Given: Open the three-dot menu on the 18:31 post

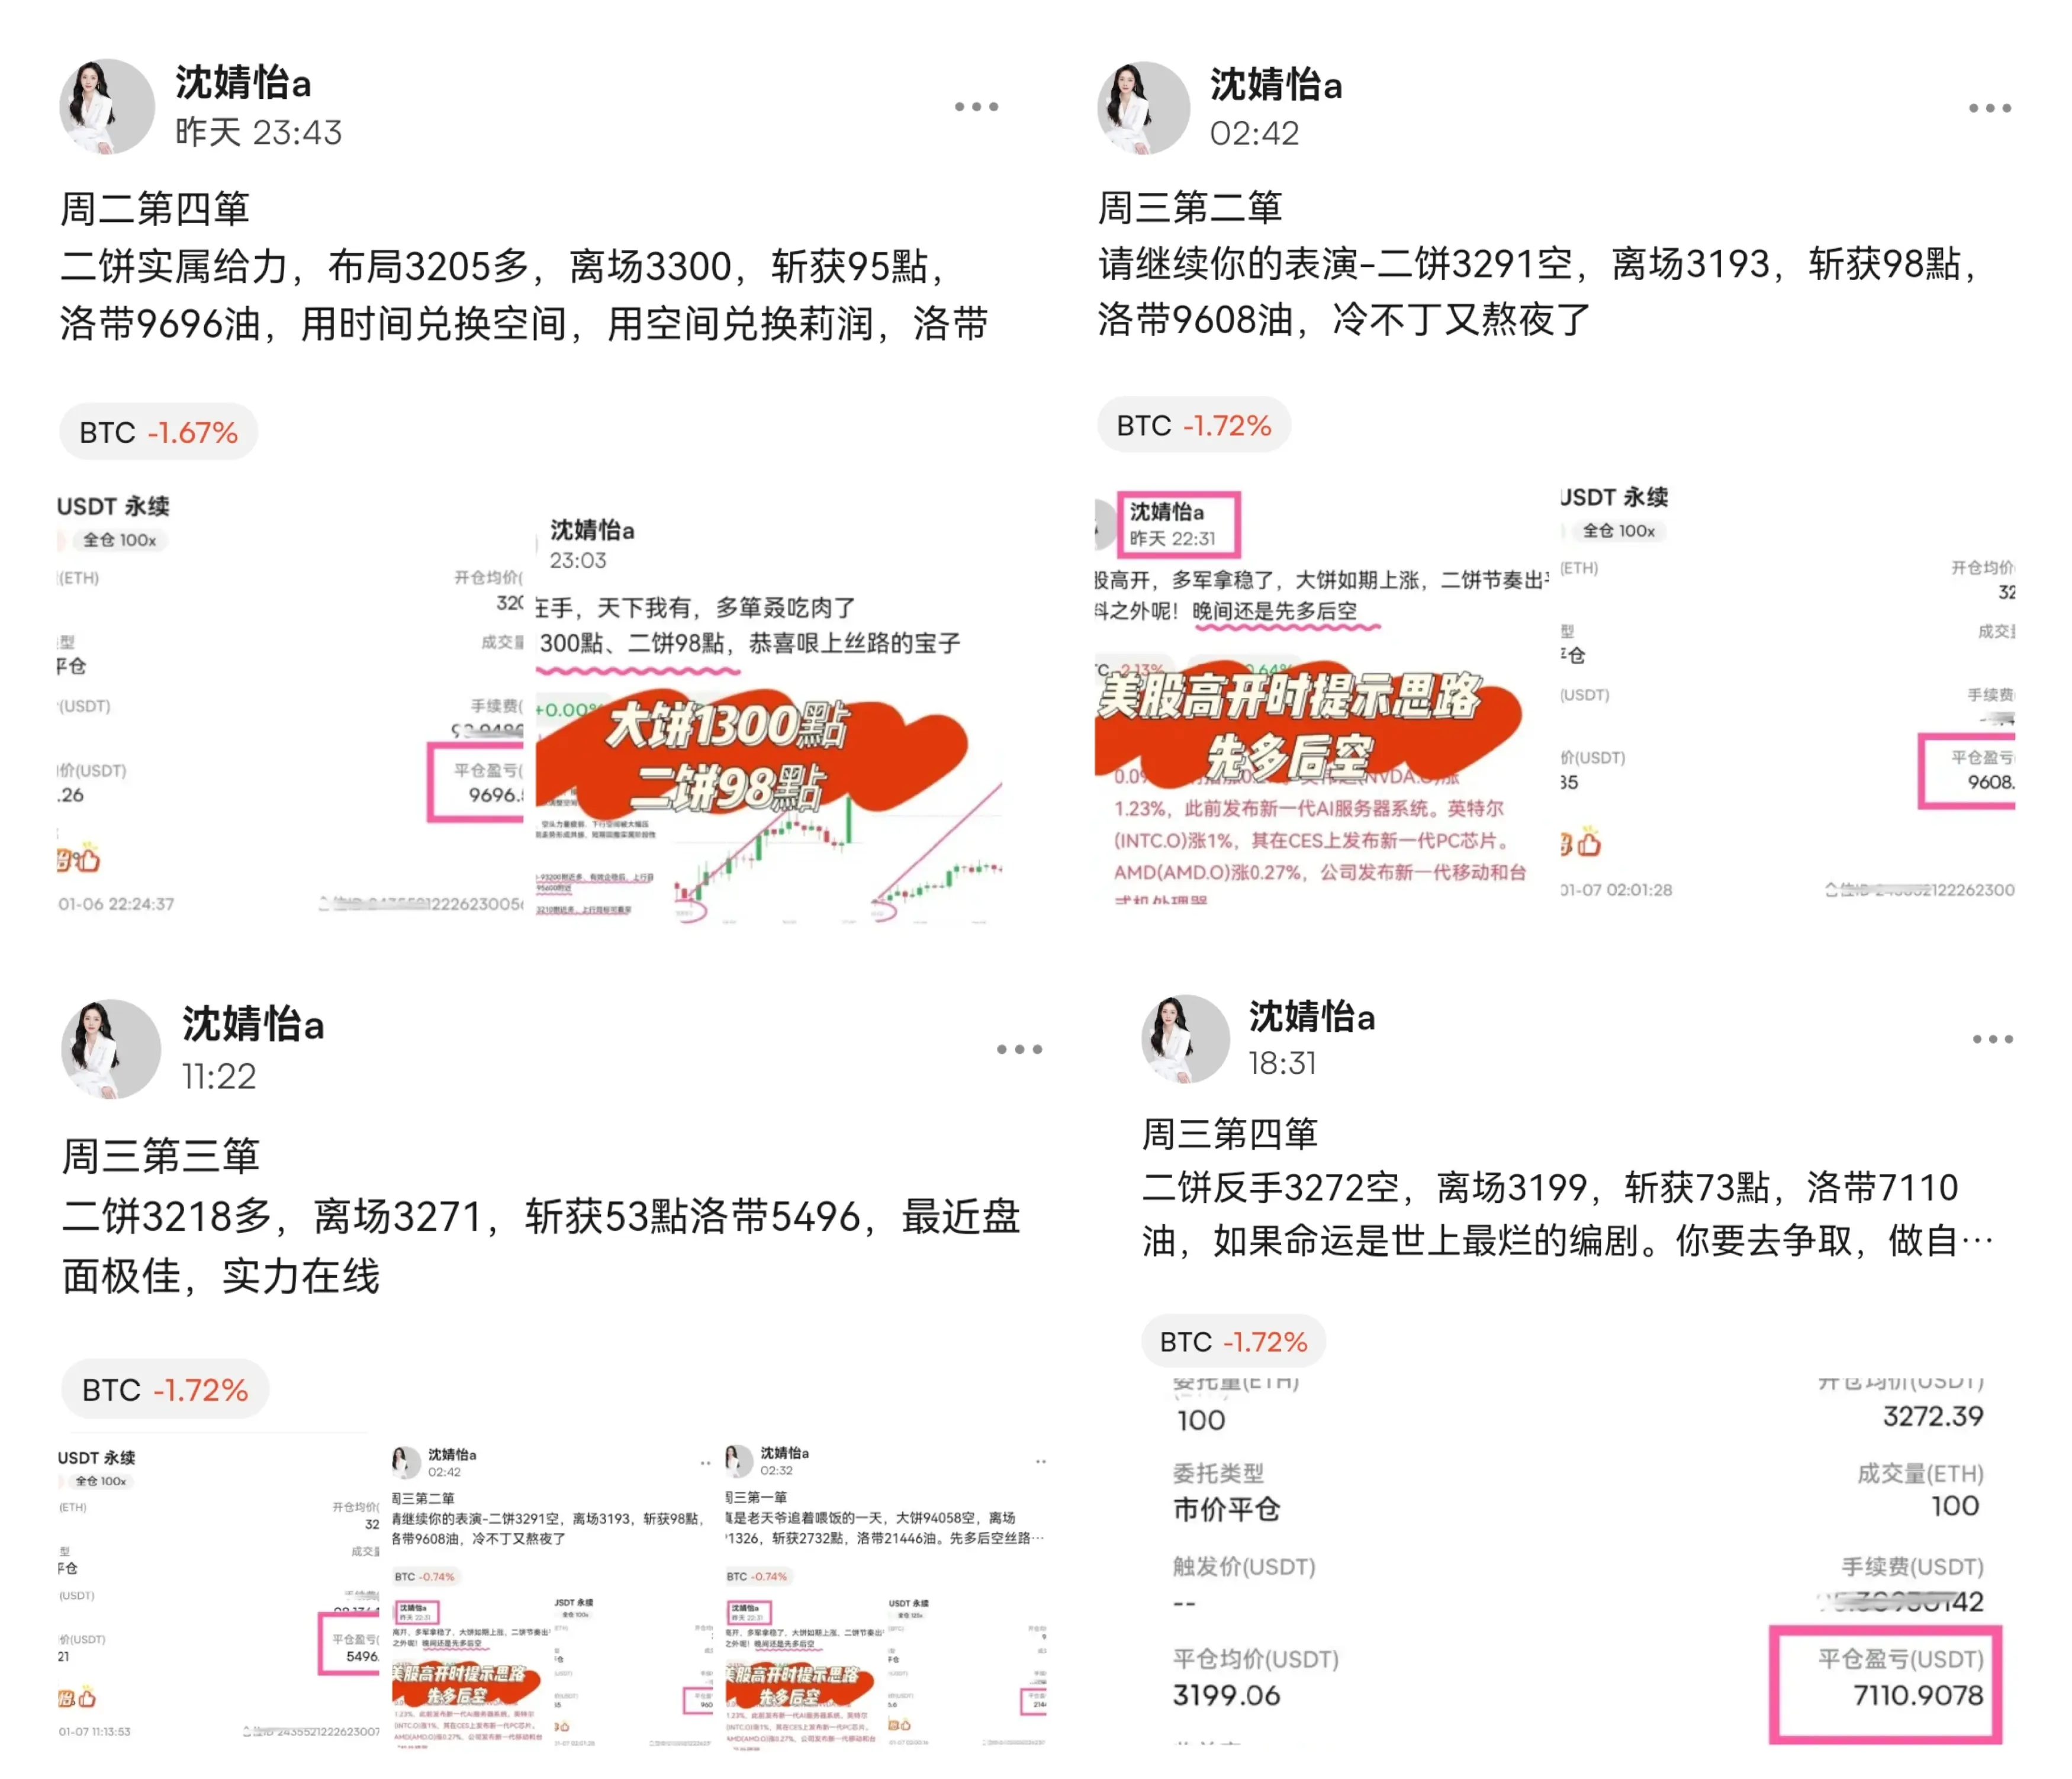Looking at the screenshot, I should click(1992, 1039).
